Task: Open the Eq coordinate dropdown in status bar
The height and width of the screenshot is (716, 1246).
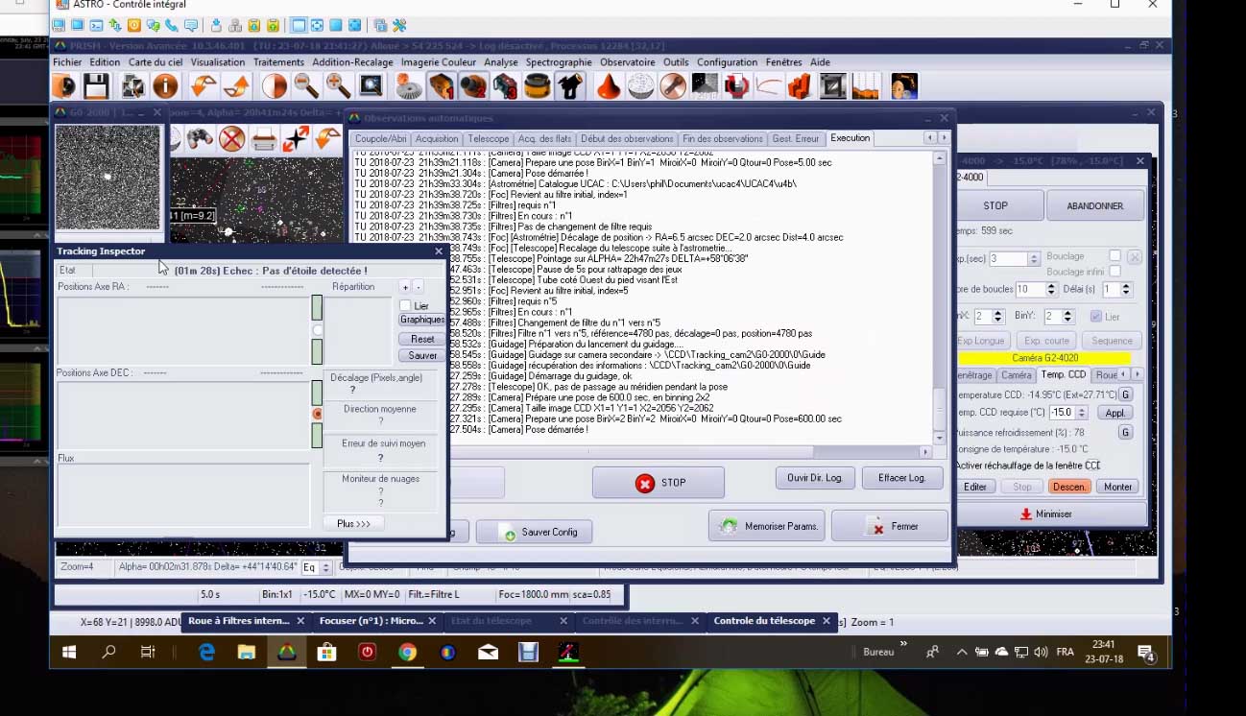Action: tap(316, 567)
